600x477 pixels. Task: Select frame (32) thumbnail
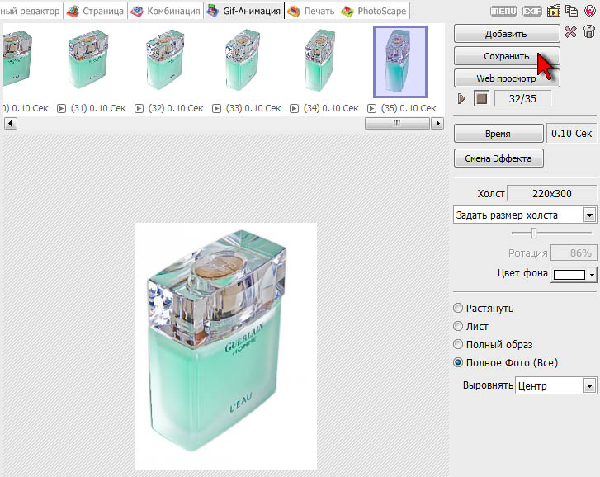coord(165,60)
